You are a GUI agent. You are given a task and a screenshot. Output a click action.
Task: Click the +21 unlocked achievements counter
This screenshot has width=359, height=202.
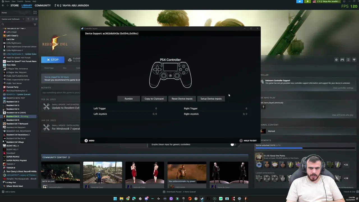[346, 165]
